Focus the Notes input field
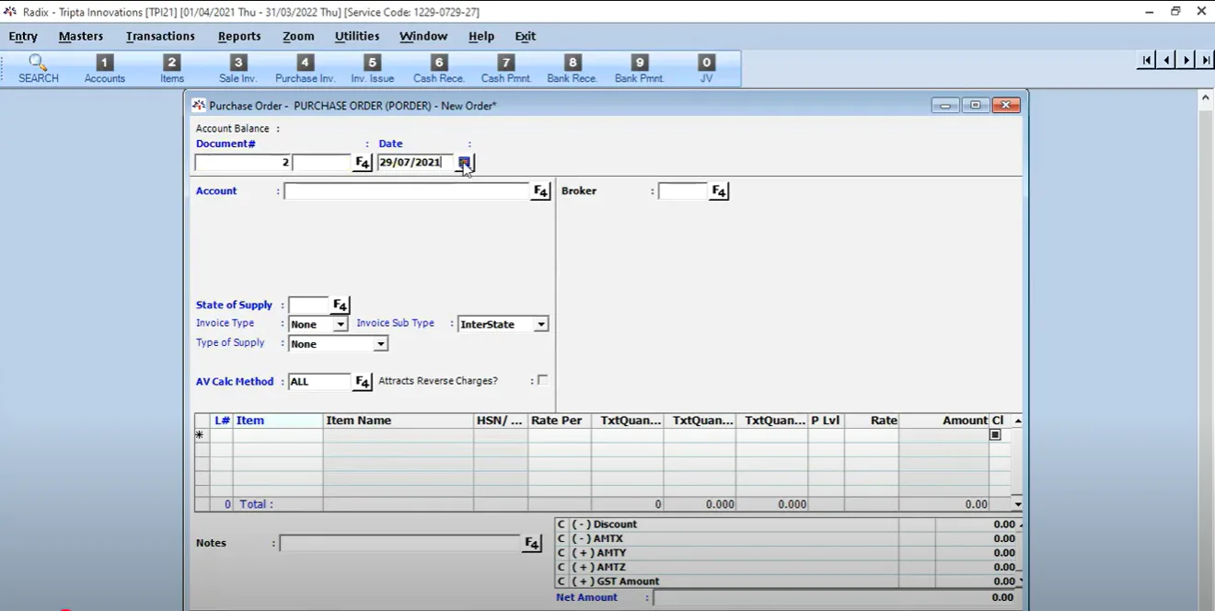This screenshot has width=1215, height=611. [400, 544]
